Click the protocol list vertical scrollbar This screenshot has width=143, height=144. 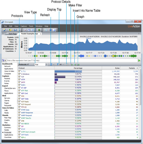(140, 87)
